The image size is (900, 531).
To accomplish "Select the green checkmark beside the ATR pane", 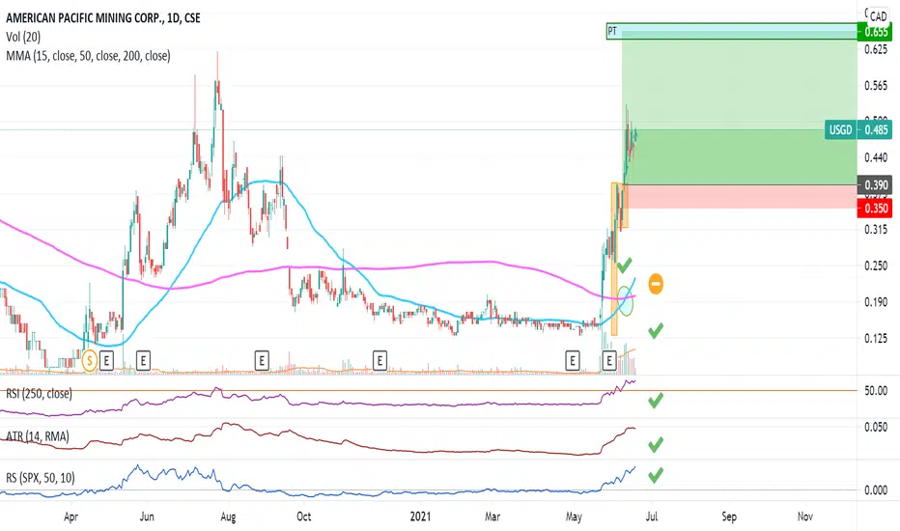I will pos(656,444).
